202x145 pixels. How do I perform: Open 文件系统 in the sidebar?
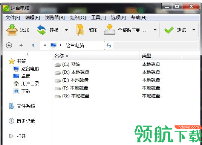[22, 106]
